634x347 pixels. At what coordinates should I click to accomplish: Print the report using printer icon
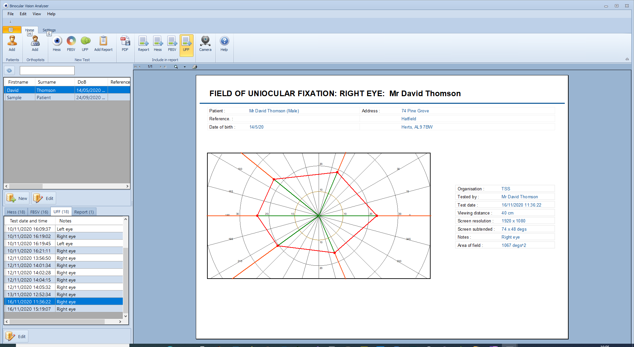pyautogui.click(x=195, y=67)
